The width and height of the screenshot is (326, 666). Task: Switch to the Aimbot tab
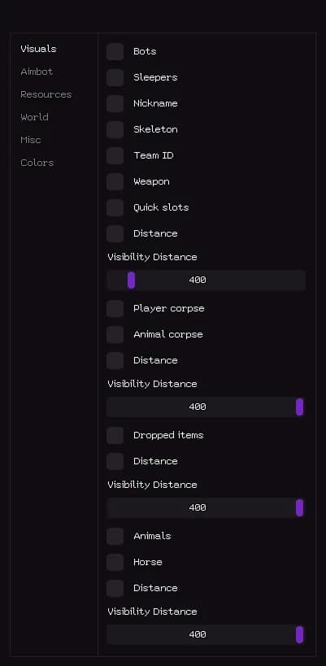(37, 72)
